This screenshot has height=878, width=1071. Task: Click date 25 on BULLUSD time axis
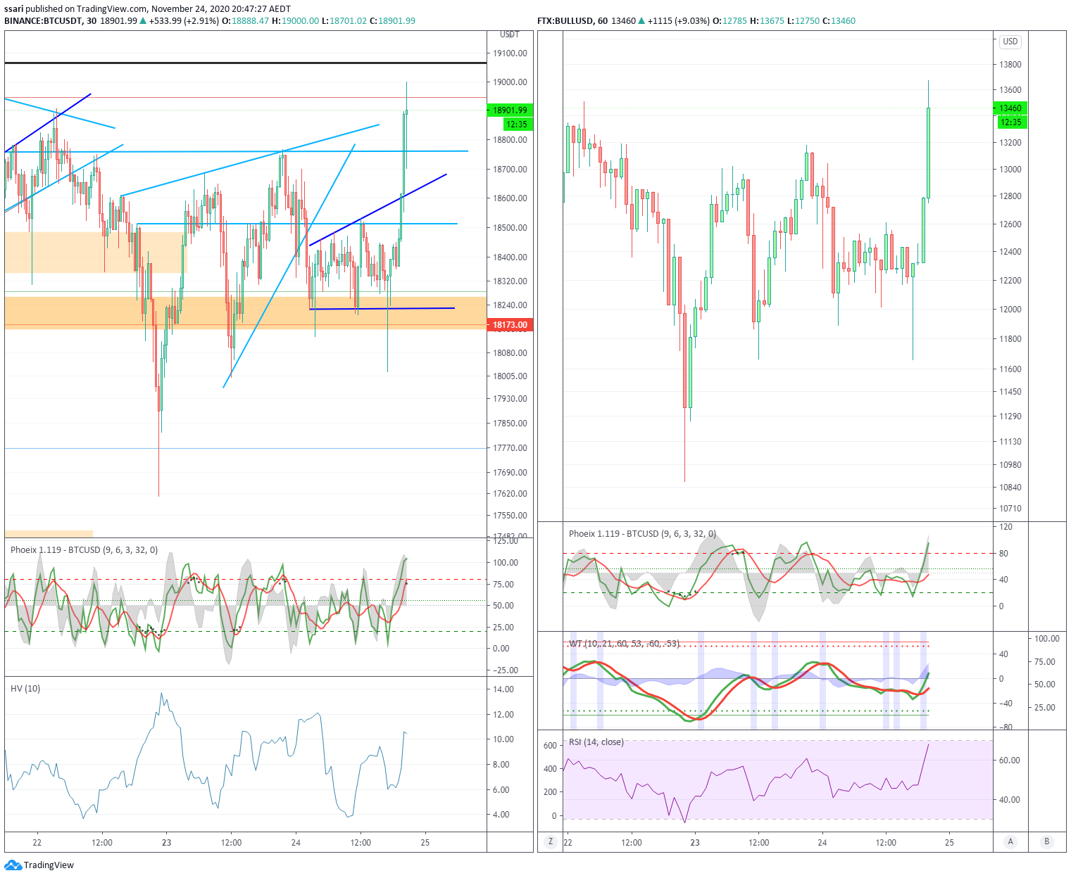949,843
